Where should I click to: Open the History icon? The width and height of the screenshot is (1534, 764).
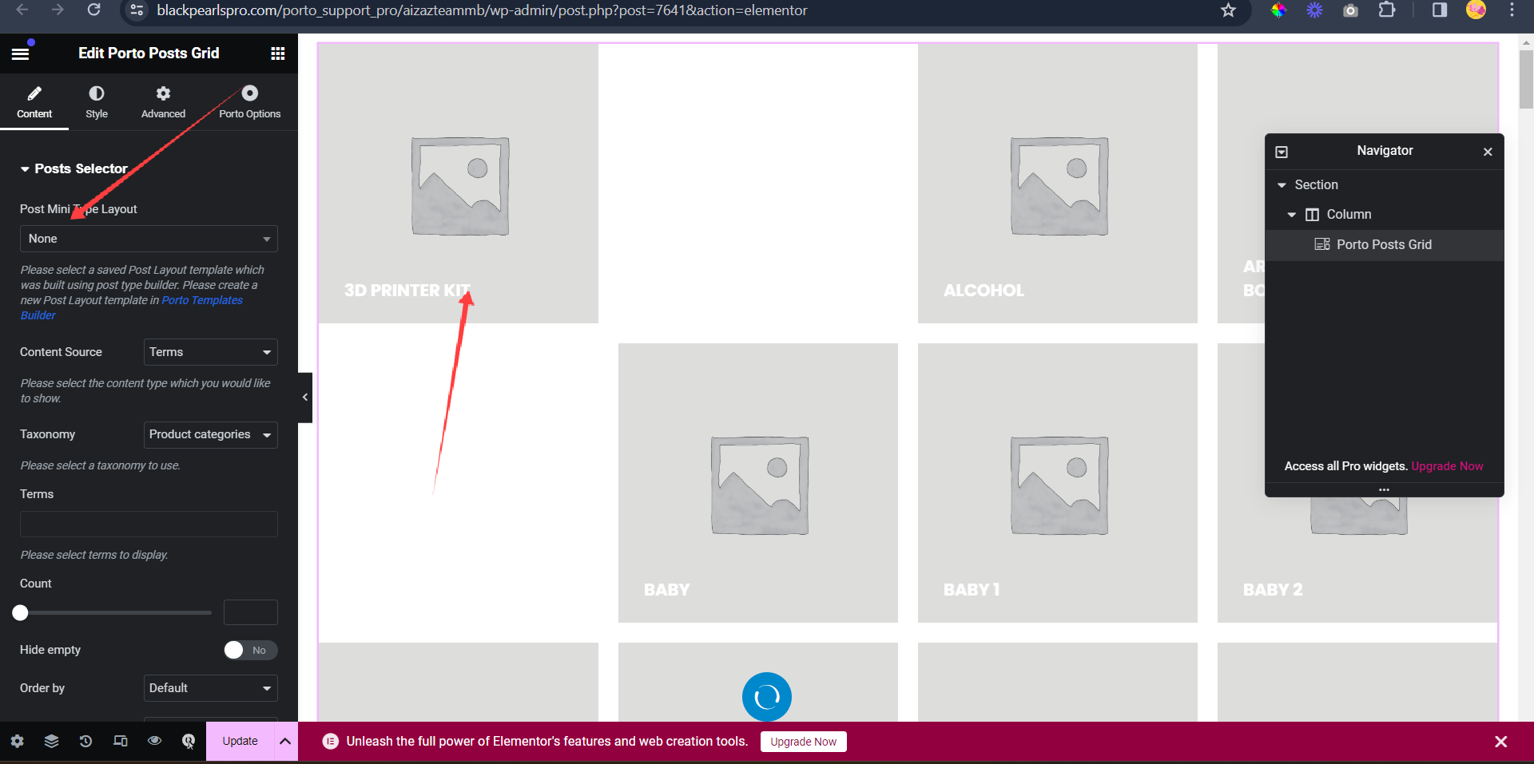click(x=85, y=741)
